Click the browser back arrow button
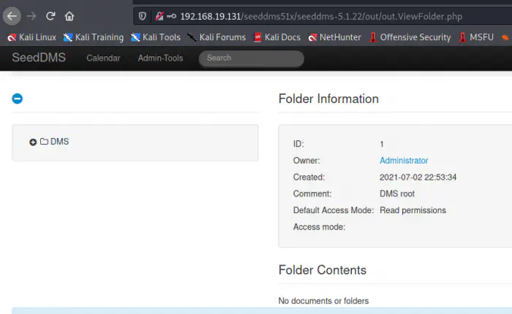Screen dimensions: 512x314 point(12,15)
